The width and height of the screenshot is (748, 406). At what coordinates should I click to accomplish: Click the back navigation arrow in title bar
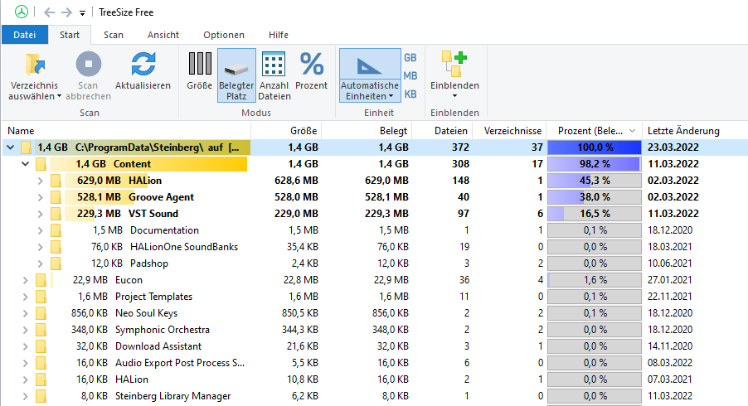(x=48, y=12)
